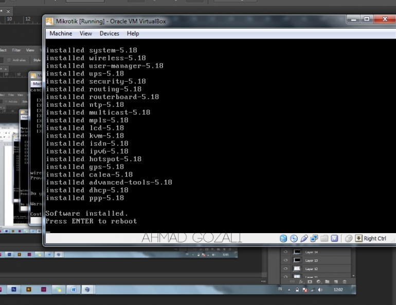
Task: Open the Help menu
Action: coord(133,33)
